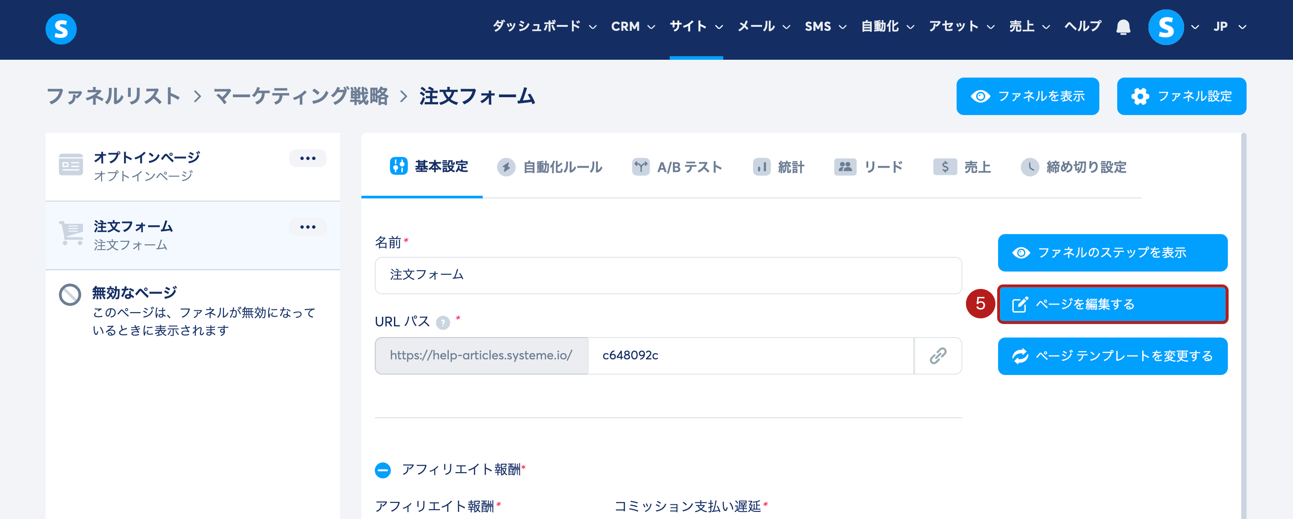
Task: Open the 締め切り設定 tab
Action: point(1073,167)
